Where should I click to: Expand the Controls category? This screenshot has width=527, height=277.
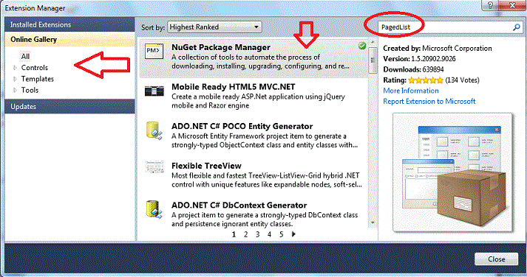(x=15, y=68)
